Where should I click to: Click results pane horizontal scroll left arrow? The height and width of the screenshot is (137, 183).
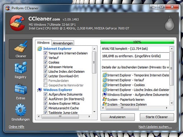click(103, 108)
